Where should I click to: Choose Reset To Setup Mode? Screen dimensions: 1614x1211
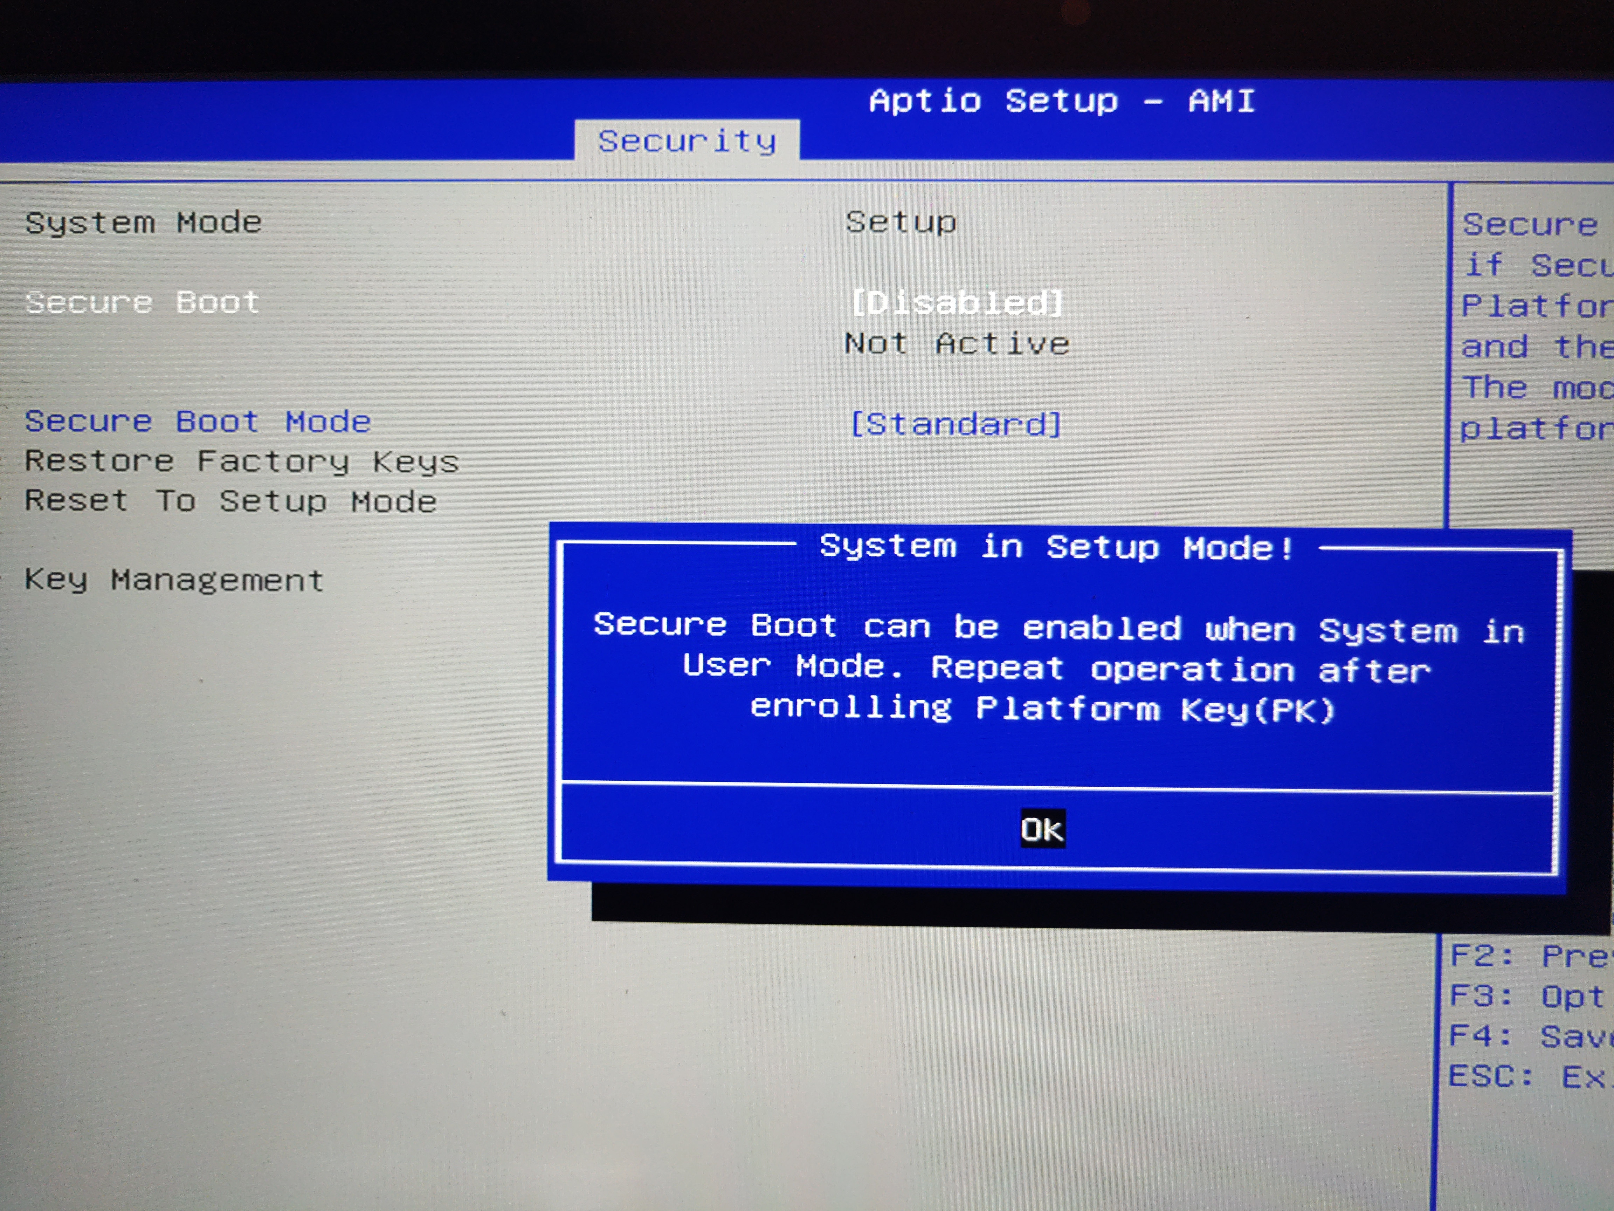pyautogui.click(x=230, y=501)
